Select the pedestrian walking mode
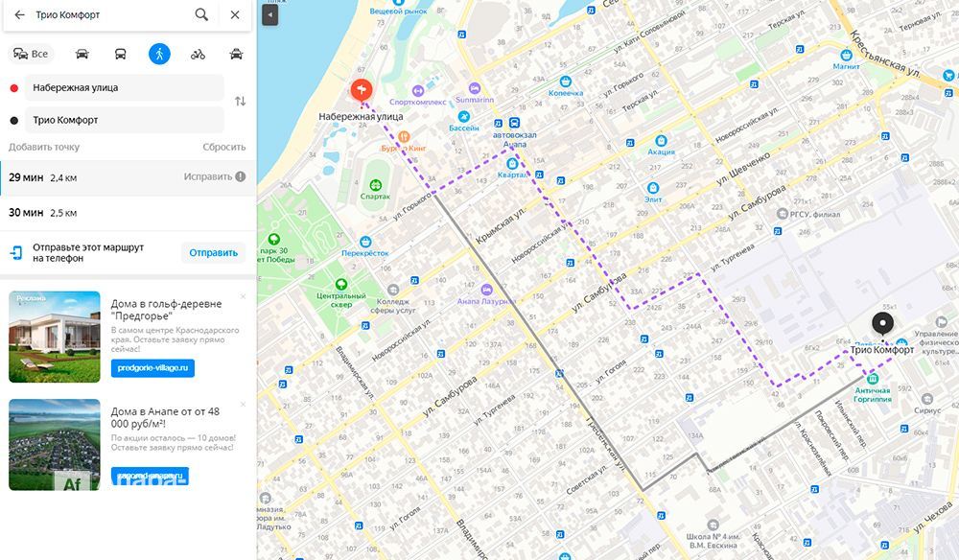 (159, 54)
